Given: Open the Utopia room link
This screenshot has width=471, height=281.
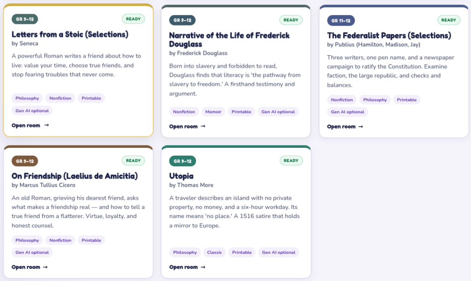Looking at the screenshot, I should click(187, 267).
